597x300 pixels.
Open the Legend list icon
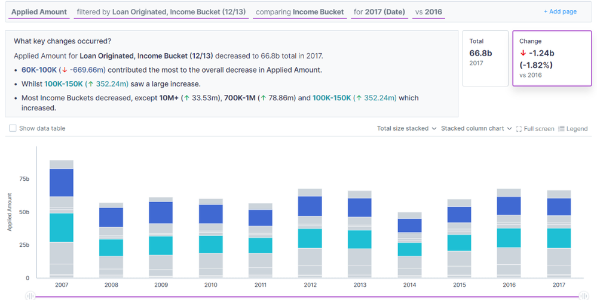(561, 129)
